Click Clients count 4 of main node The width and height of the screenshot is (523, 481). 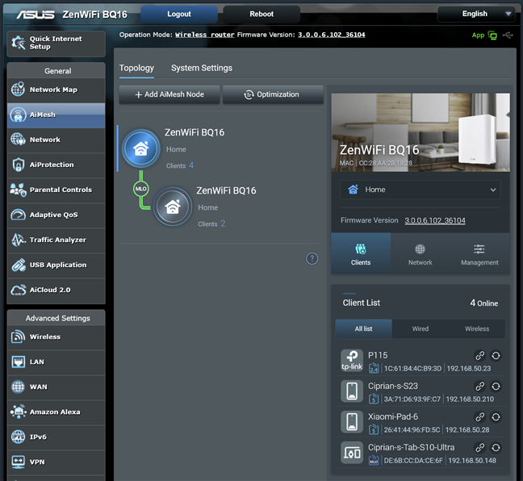[191, 165]
